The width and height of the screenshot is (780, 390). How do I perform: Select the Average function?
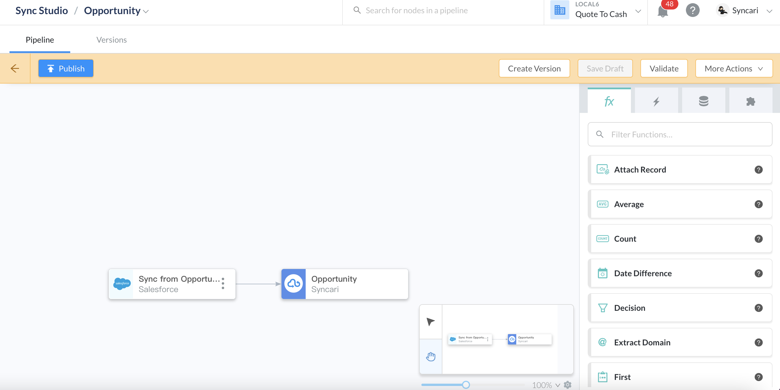click(680, 204)
